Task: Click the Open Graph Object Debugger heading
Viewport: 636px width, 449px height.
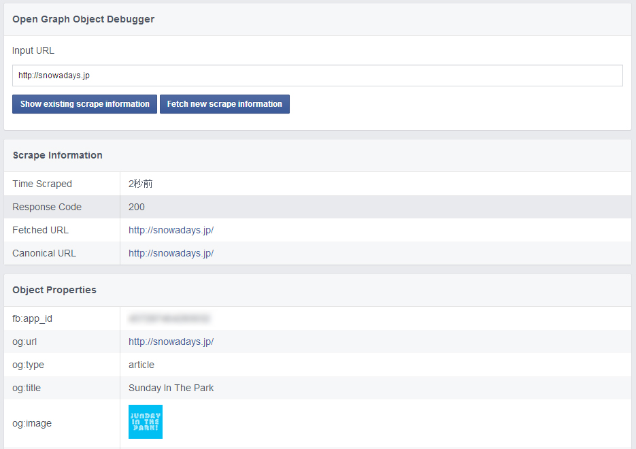Action: coord(83,19)
